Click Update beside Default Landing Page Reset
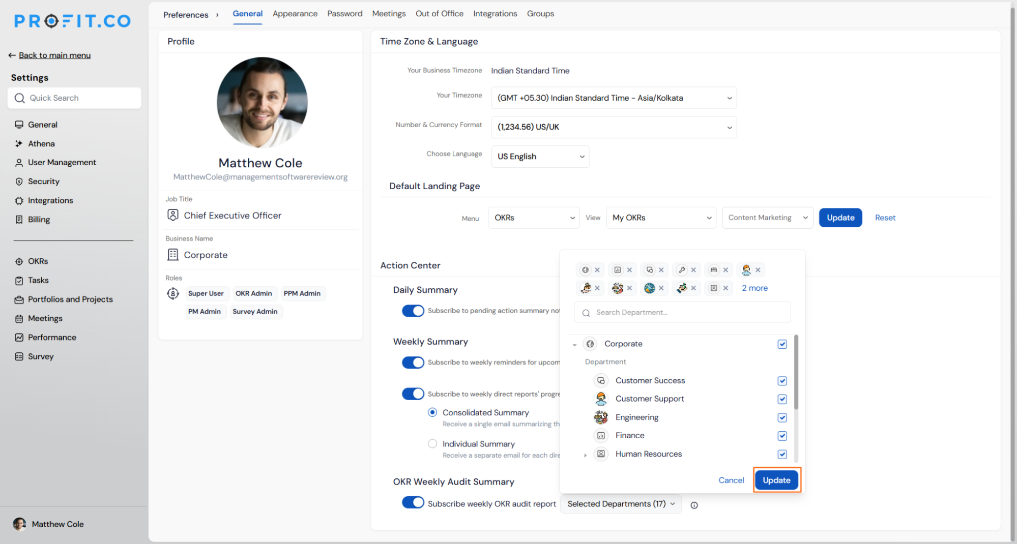This screenshot has height=544, width=1017. pyautogui.click(x=840, y=218)
